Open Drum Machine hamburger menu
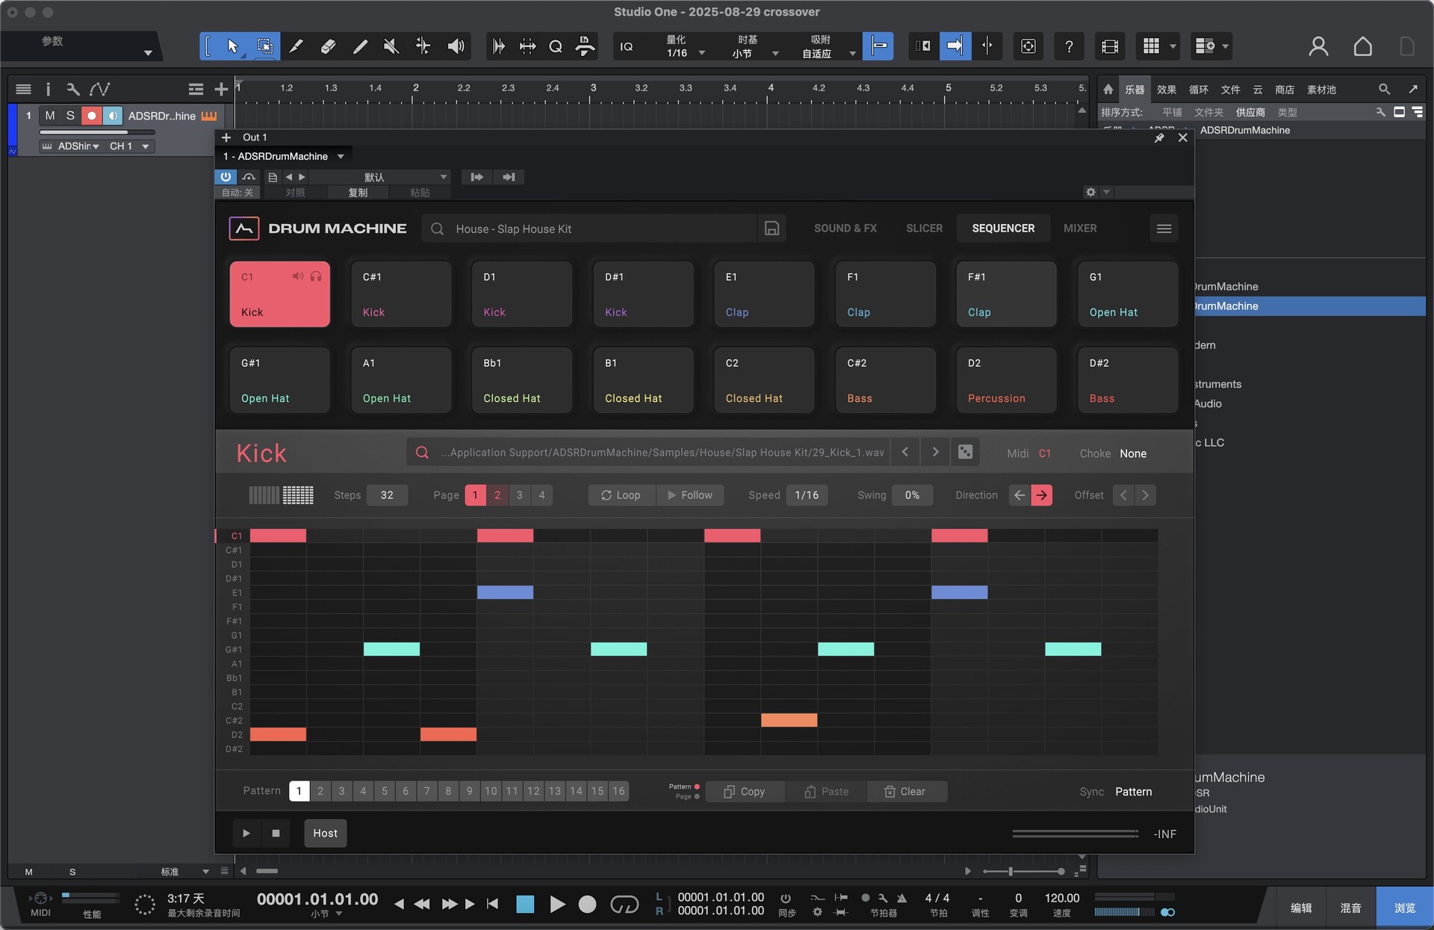Viewport: 1434px width, 930px height. point(1164,229)
